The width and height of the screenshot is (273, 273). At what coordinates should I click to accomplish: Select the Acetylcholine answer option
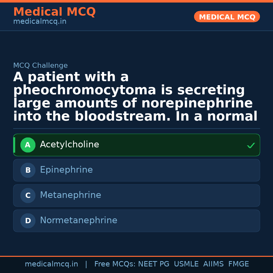136,145
